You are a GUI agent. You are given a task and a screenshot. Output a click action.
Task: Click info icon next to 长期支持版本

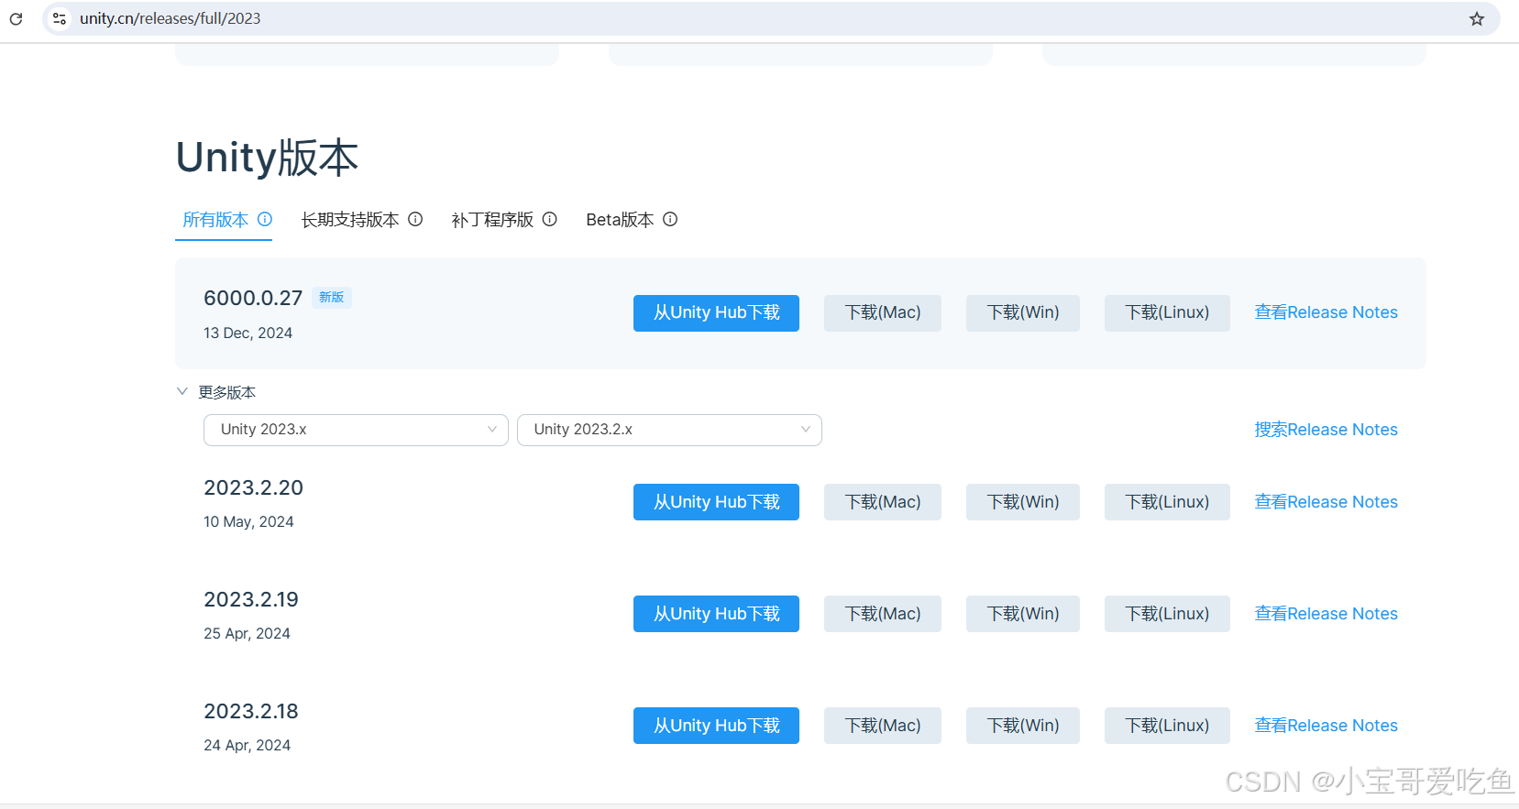click(415, 219)
